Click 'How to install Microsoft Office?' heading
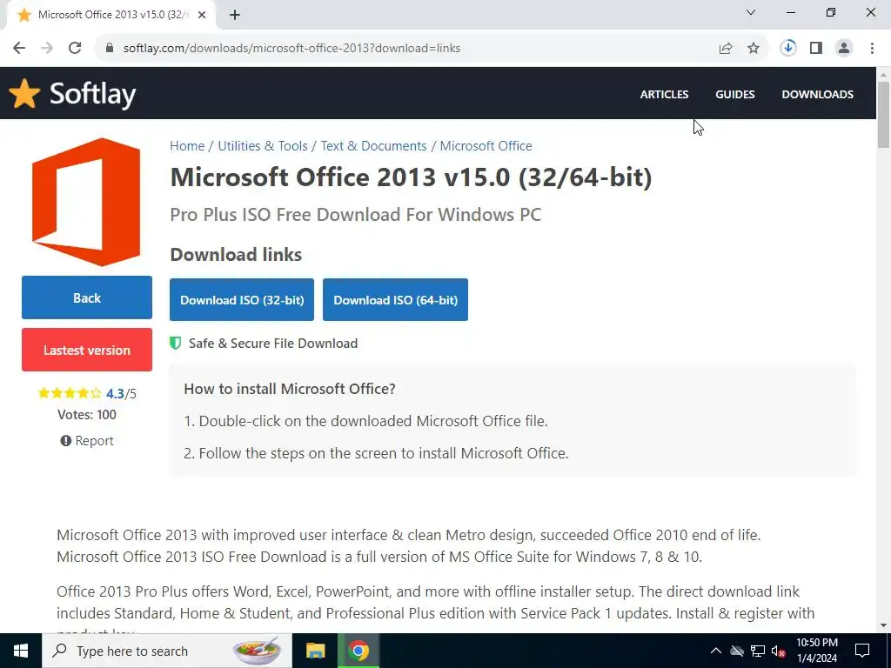The image size is (891, 668). 290,389
